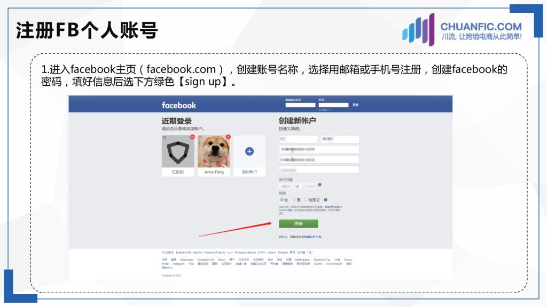Screen dimensions: 547x307
Task: Open the 出生日期 birthday dropdown
Action: coord(297,186)
